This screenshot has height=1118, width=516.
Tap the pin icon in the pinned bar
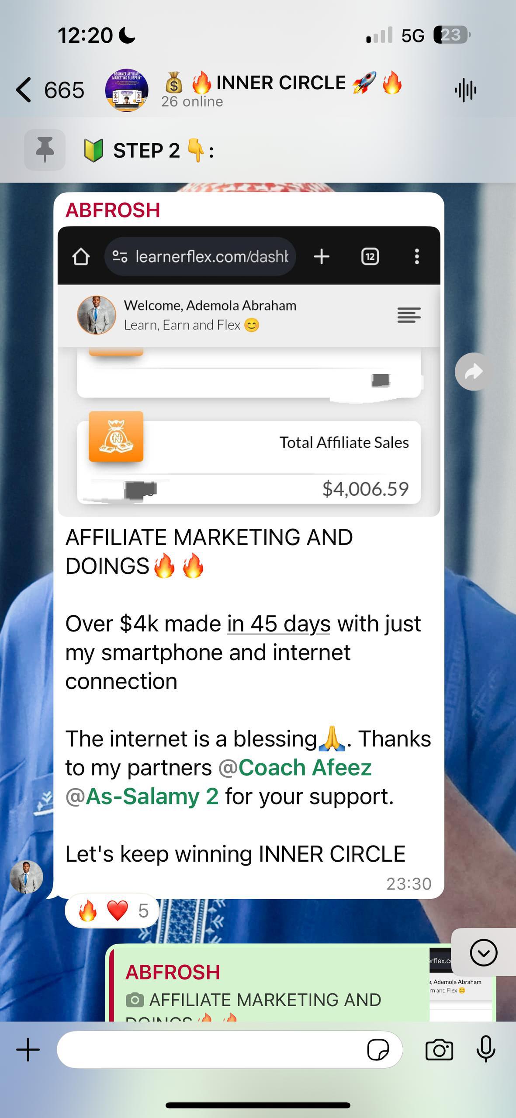45,150
